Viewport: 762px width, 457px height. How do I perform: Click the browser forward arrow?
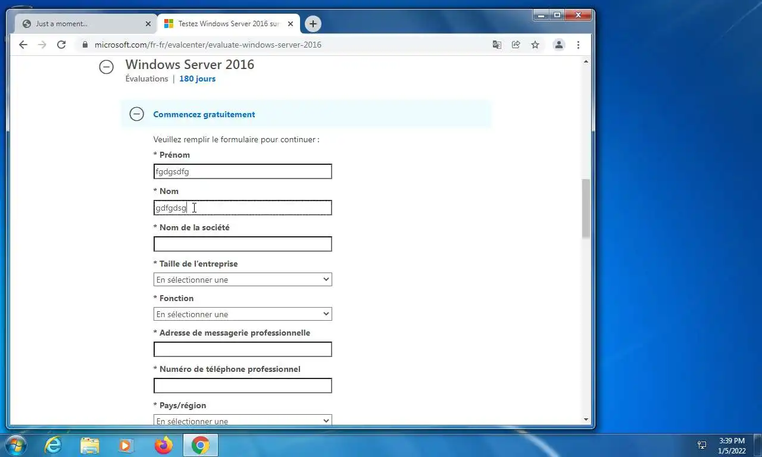point(42,45)
